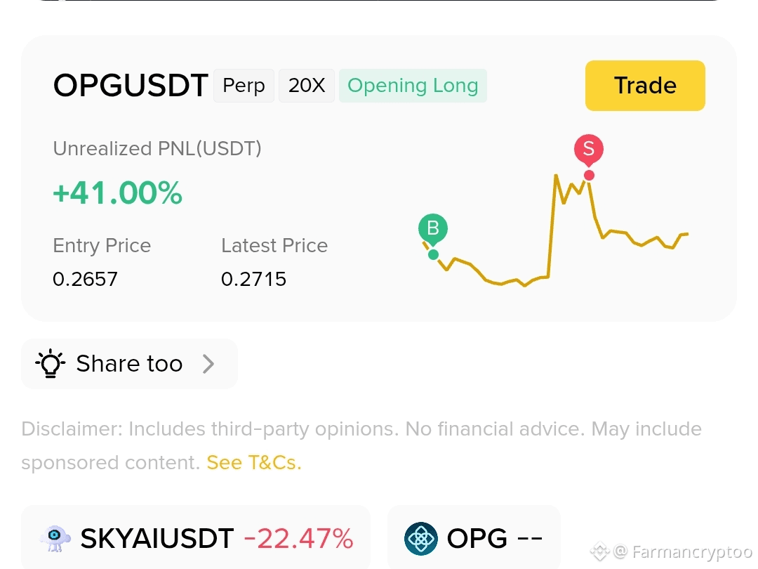Image resolution: width=758 pixels, height=569 pixels.
Task: Click the Opening Long position tag
Action: tap(413, 86)
